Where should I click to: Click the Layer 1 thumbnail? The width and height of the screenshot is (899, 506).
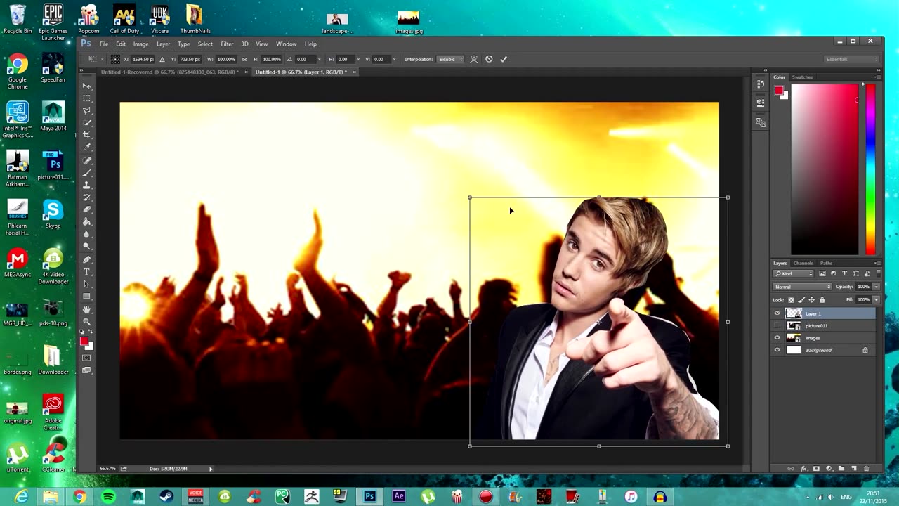click(x=794, y=313)
